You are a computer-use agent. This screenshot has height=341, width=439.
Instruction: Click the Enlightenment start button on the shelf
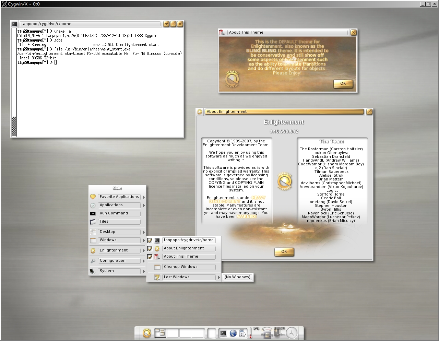147,333
